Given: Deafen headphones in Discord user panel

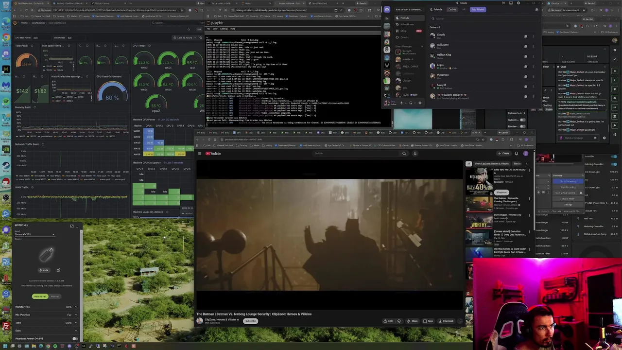Looking at the screenshot, I should tap(411, 103).
